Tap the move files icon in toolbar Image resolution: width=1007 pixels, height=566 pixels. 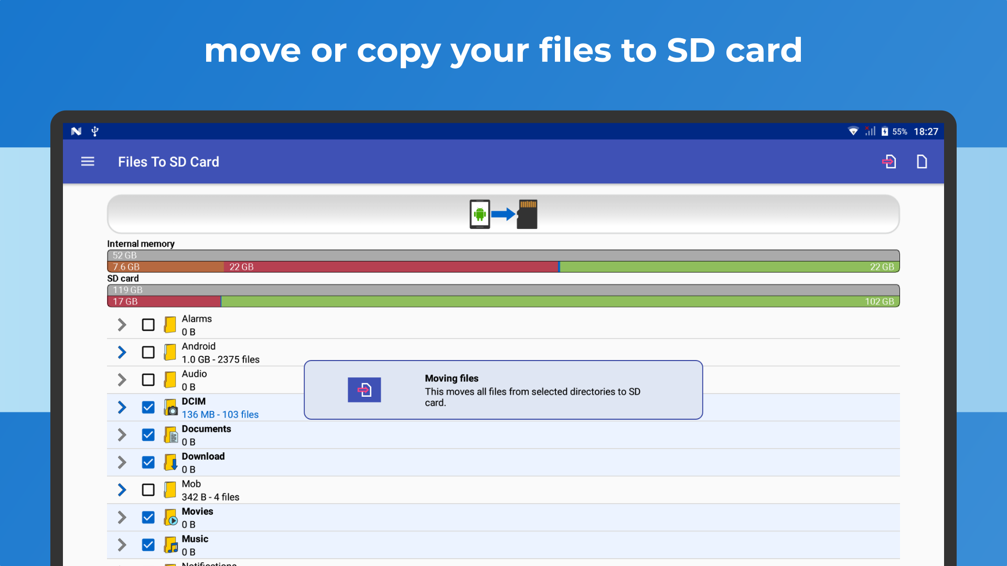point(889,161)
